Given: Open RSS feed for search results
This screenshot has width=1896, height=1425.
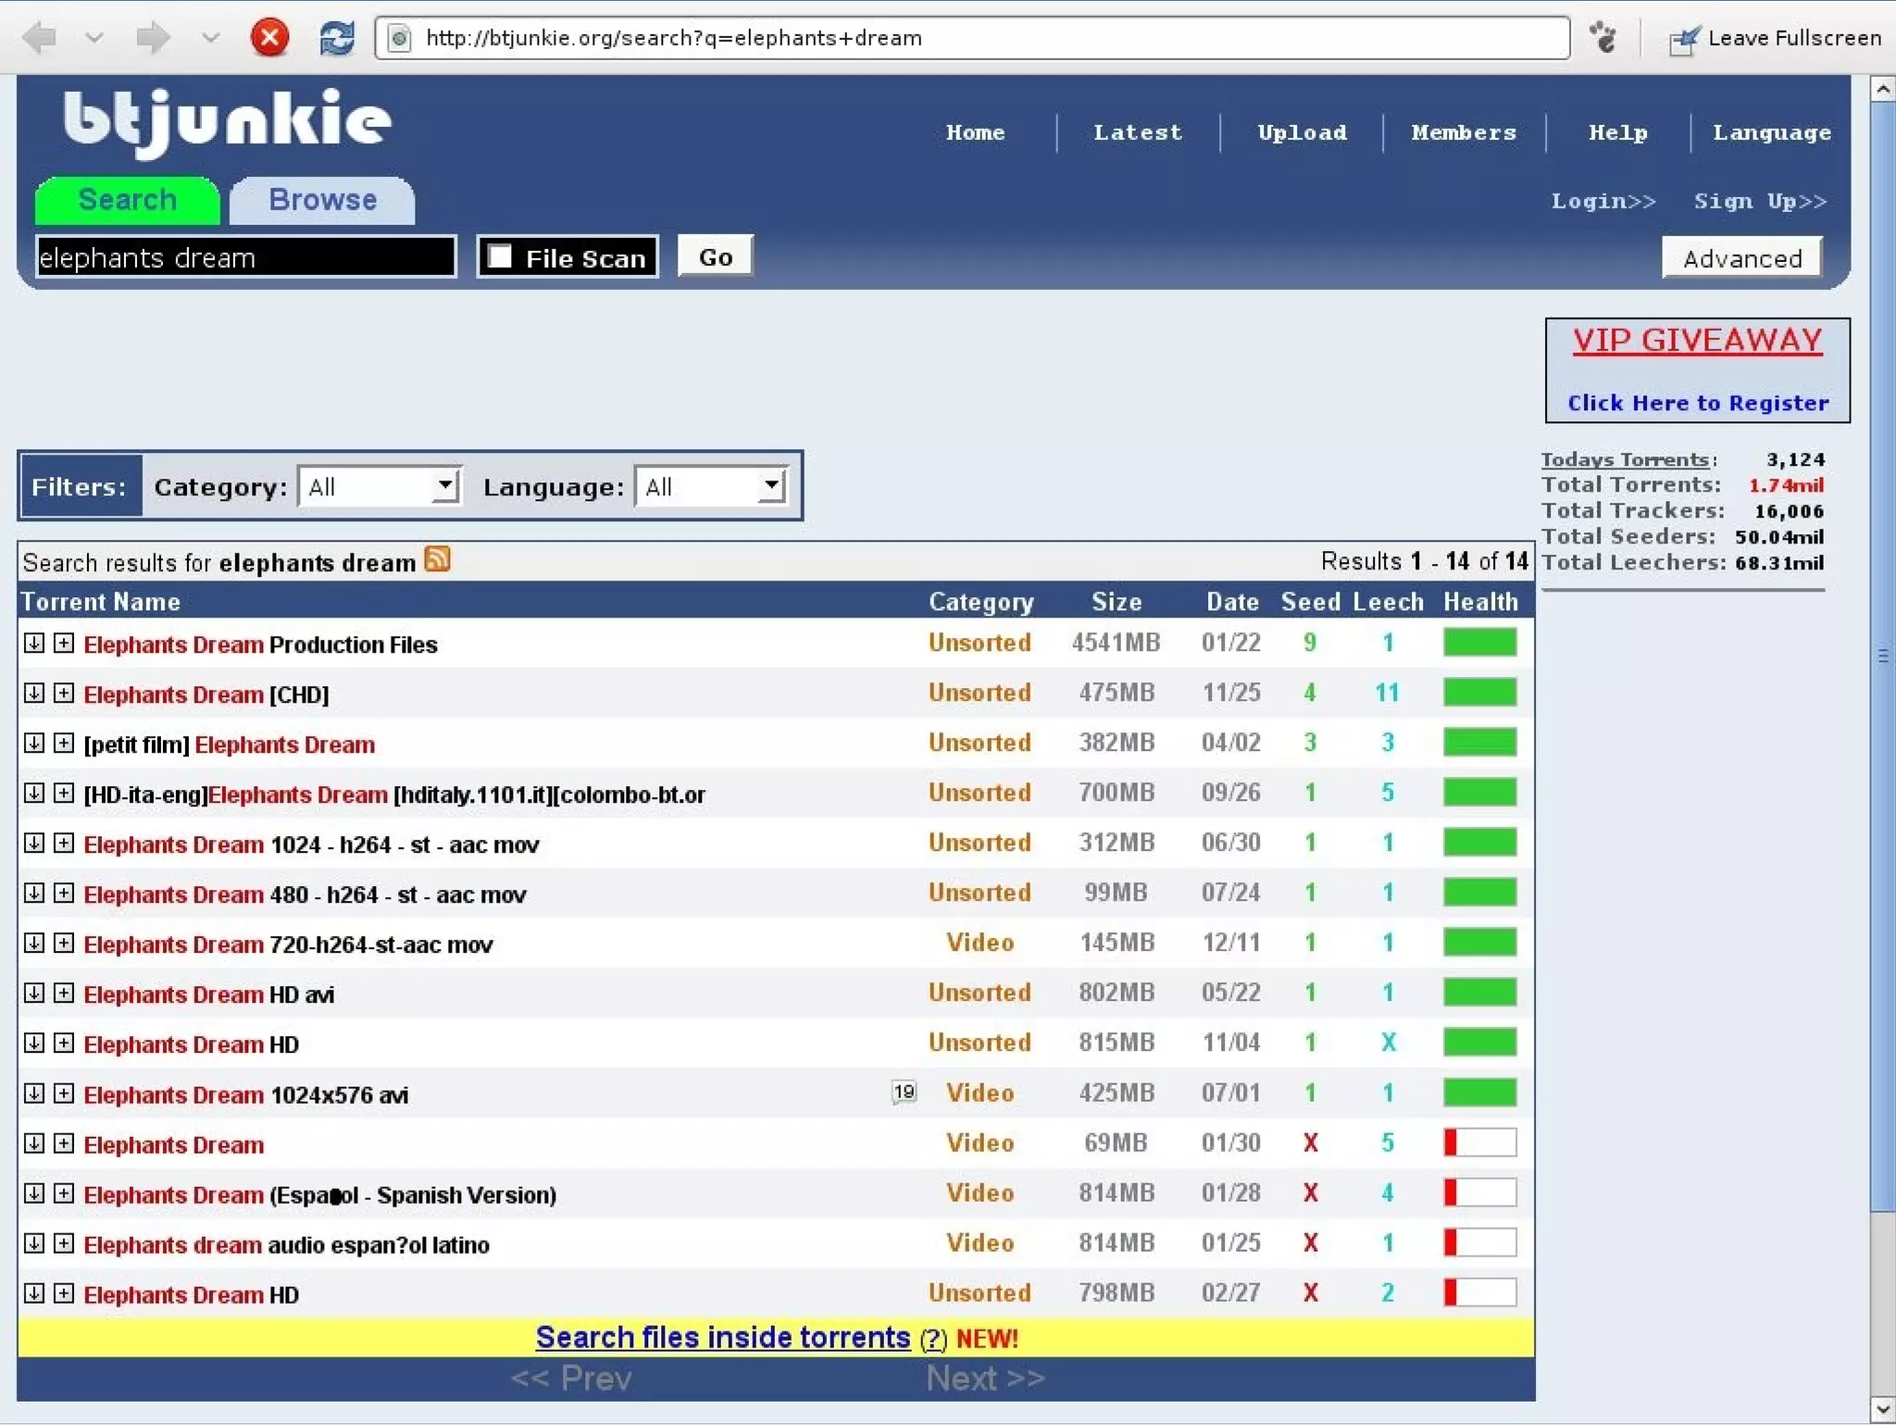Looking at the screenshot, I should tap(437, 560).
